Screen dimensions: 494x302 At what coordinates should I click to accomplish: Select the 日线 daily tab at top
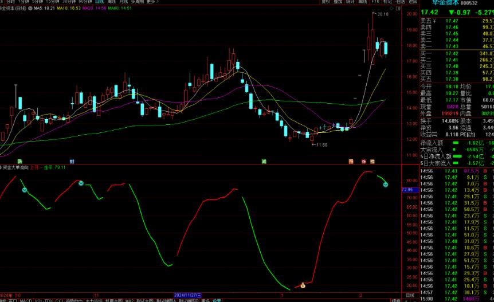click(x=100, y=2)
